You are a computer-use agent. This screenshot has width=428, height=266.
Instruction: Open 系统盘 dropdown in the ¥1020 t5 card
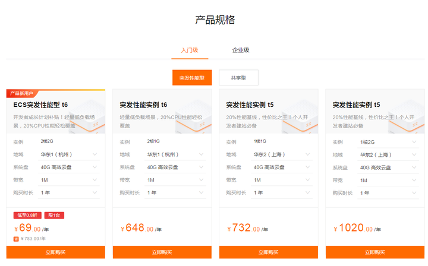(x=388, y=167)
